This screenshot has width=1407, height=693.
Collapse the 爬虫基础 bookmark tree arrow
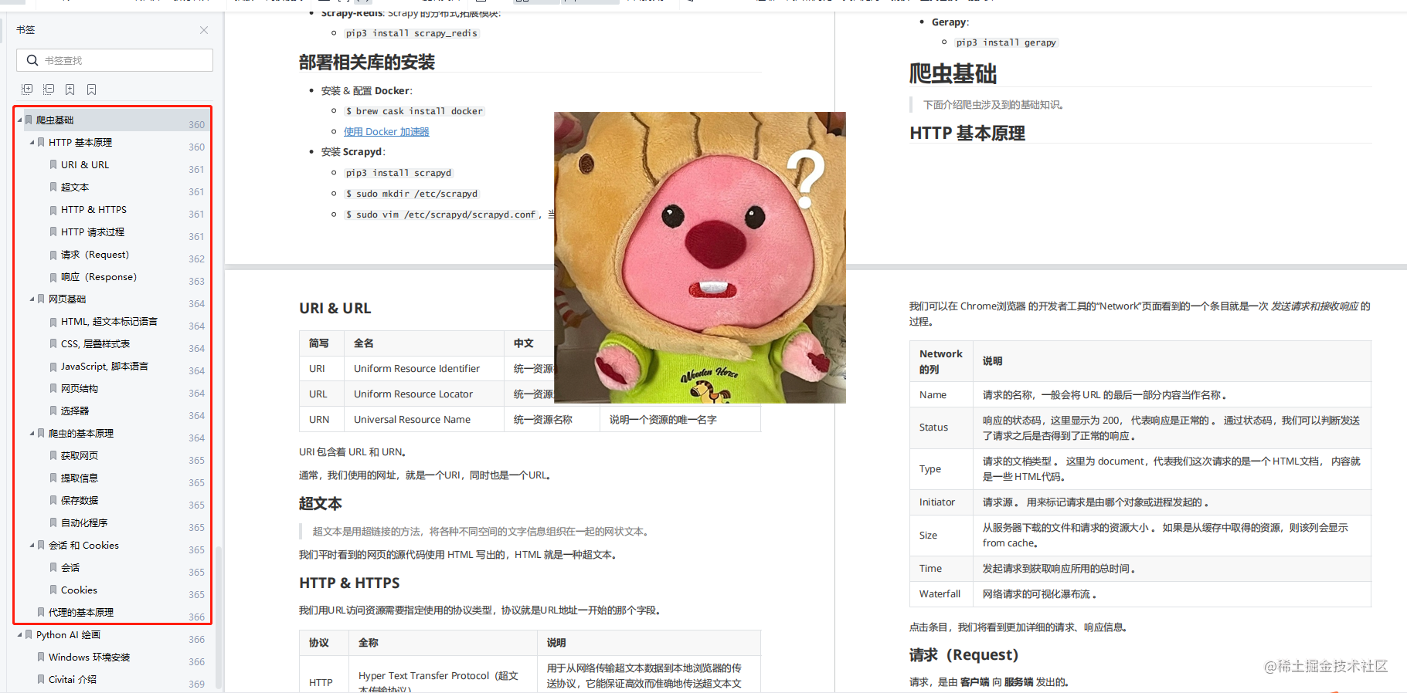(20, 120)
